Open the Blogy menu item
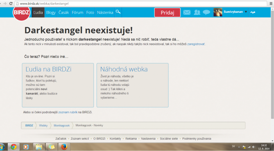274x151 pixels. pos(51,12)
